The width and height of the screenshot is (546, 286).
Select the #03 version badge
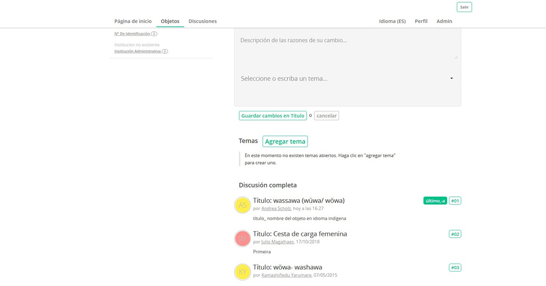pyautogui.click(x=455, y=267)
